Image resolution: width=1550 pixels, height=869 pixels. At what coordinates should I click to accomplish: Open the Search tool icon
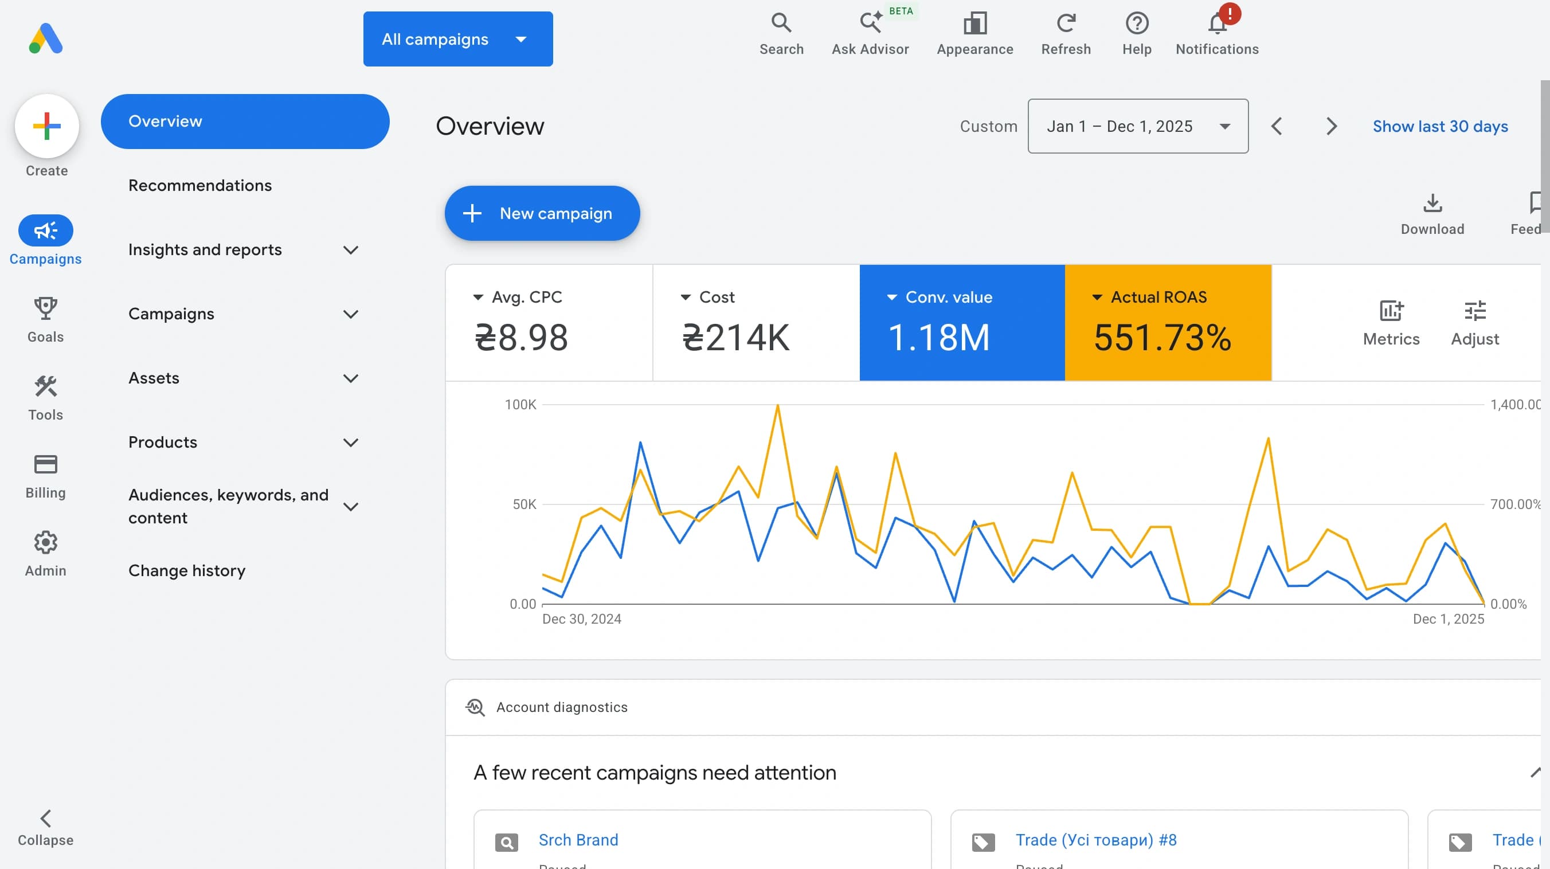click(781, 23)
